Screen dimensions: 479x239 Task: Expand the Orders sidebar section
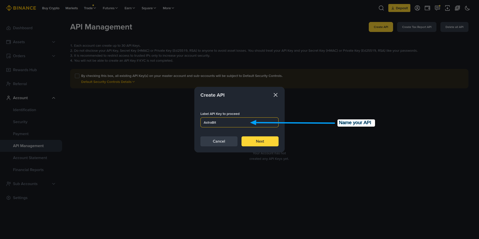[x=54, y=56]
